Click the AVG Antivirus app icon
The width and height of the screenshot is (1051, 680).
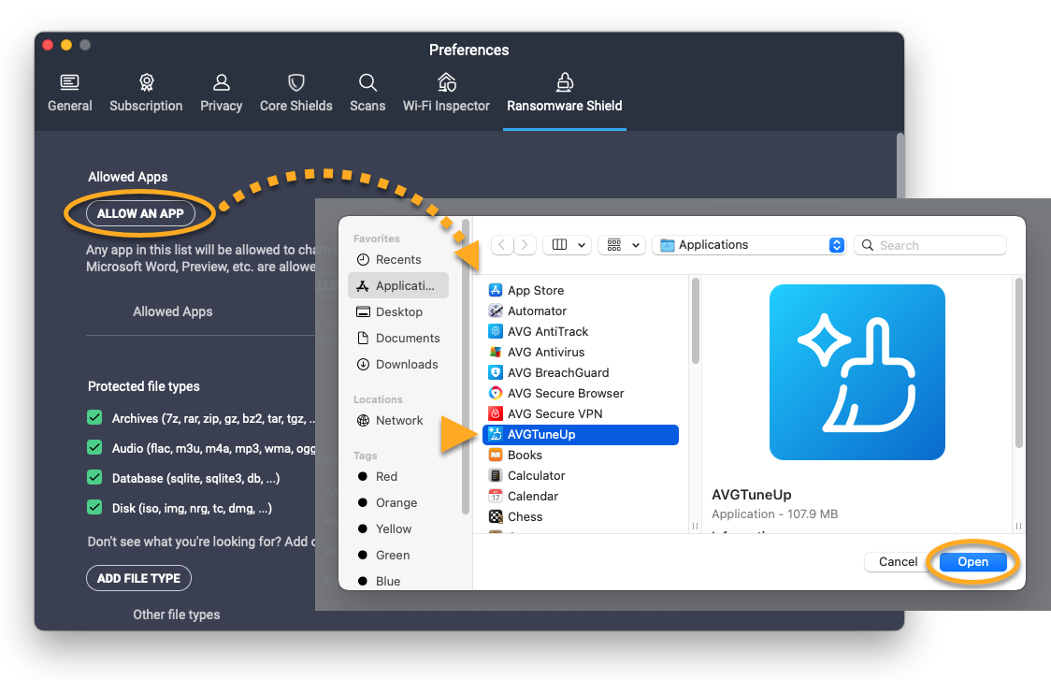496,352
